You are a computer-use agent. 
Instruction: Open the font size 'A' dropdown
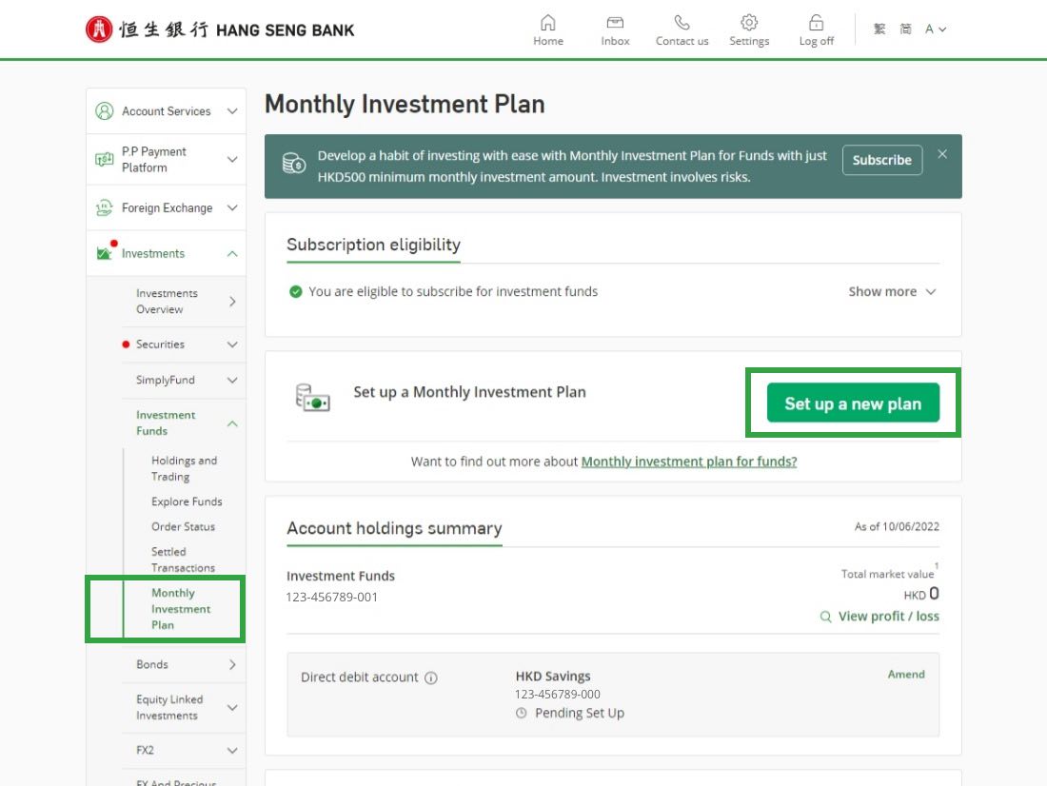pos(936,29)
